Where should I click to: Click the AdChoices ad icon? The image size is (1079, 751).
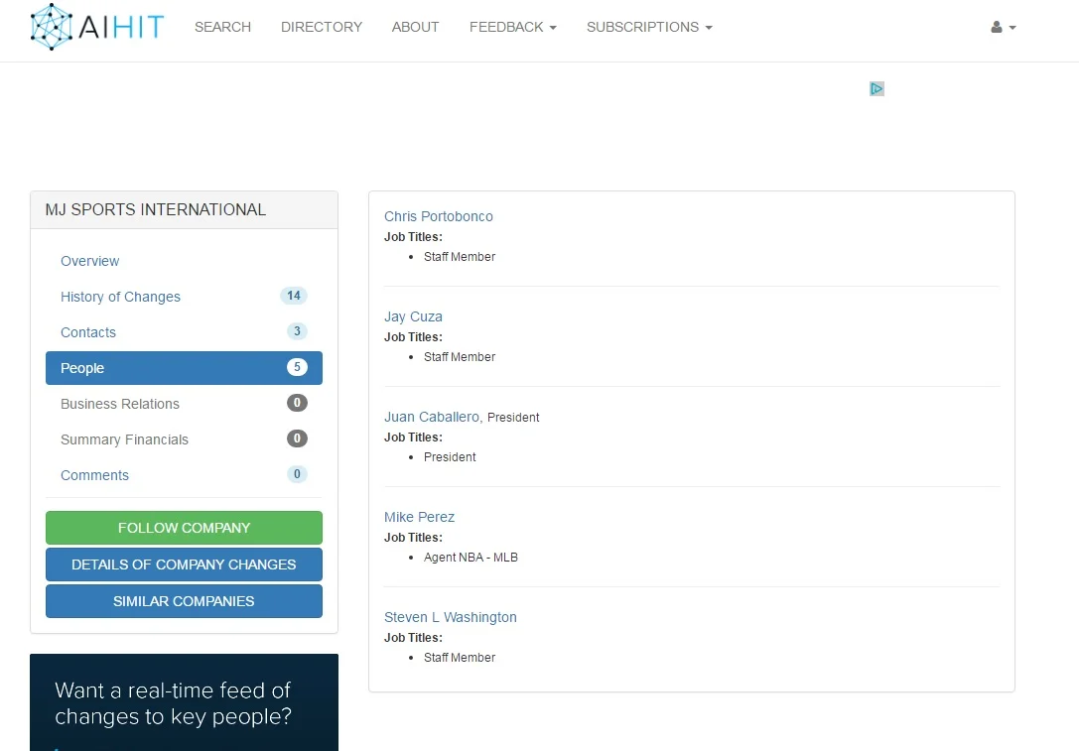click(877, 88)
